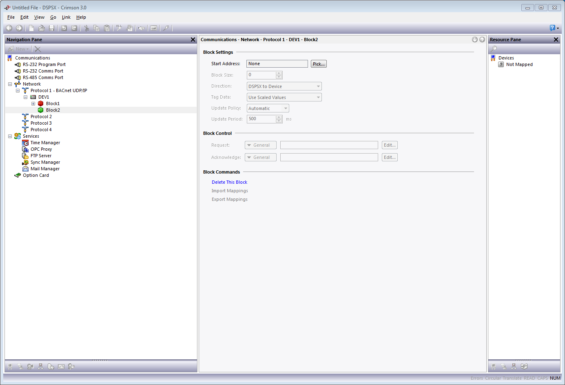This screenshot has height=385, width=565.
Task: Save the database using the floppy icon
Action: coord(52,28)
